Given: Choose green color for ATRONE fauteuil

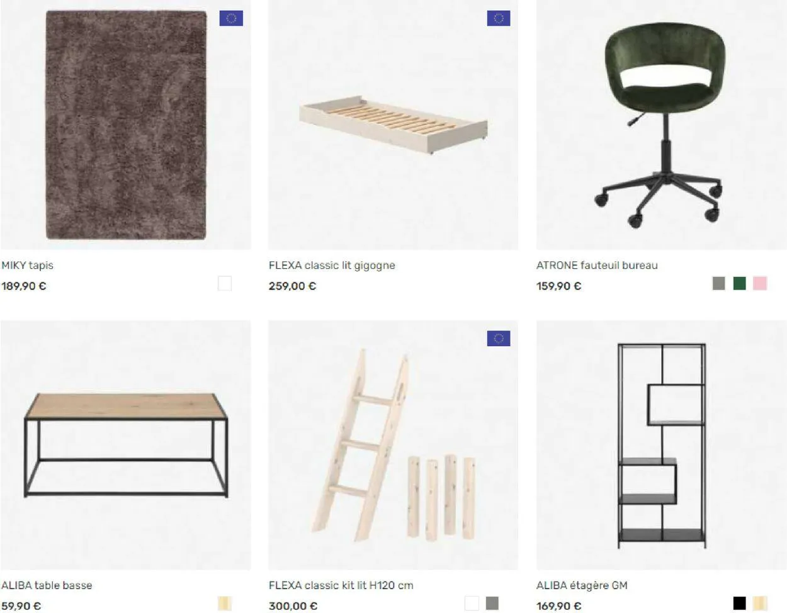Looking at the screenshot, I should click(x=740, y=283).
